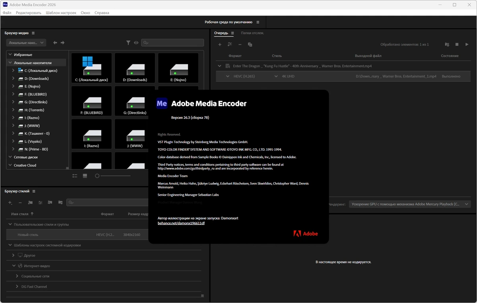Select the Creative Cloud tree item
Image resolution: width=477 pixels, height=303 pixels.
[x=25, y=165]
